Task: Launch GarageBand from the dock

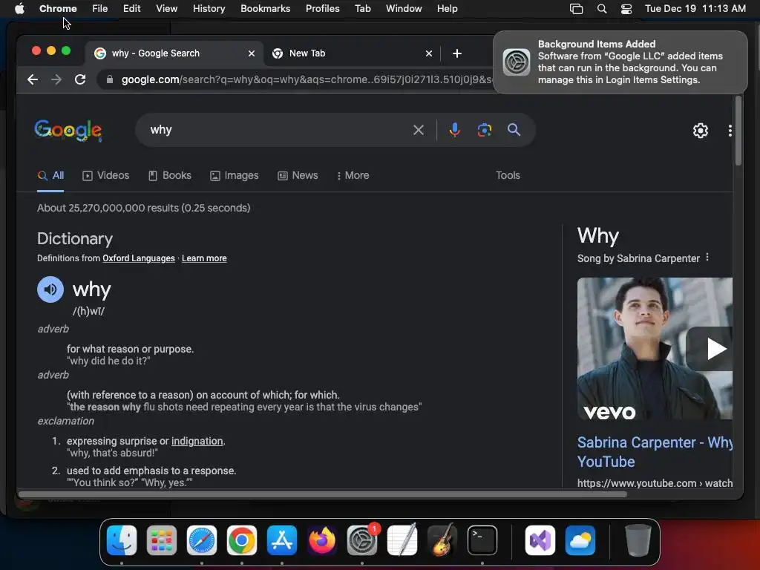Action: click(x=442, y=540)
